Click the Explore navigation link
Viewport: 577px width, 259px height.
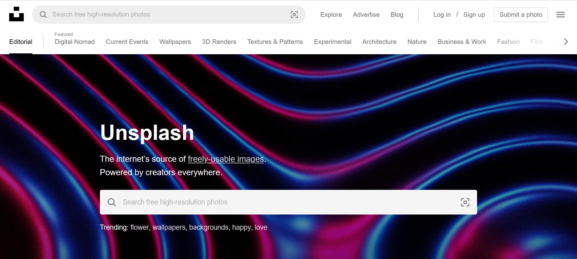coord(331,15)
